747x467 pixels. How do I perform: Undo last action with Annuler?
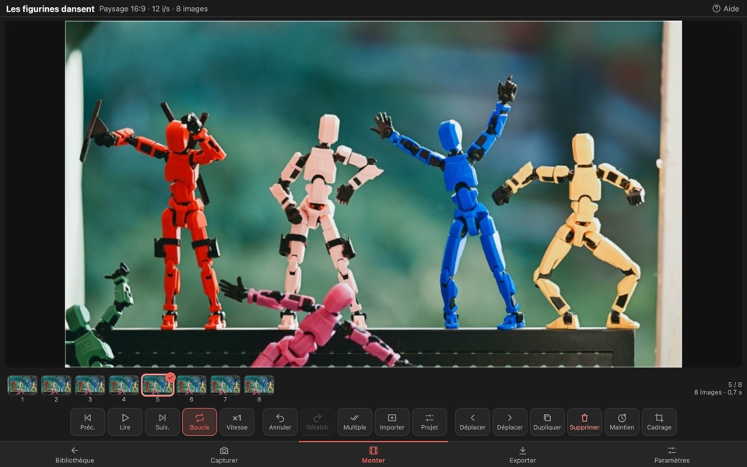[x=280, y=422]
